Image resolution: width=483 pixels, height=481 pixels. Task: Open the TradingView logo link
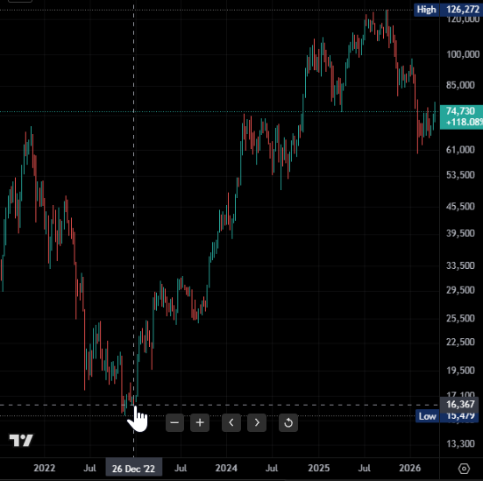coord(21,440)
